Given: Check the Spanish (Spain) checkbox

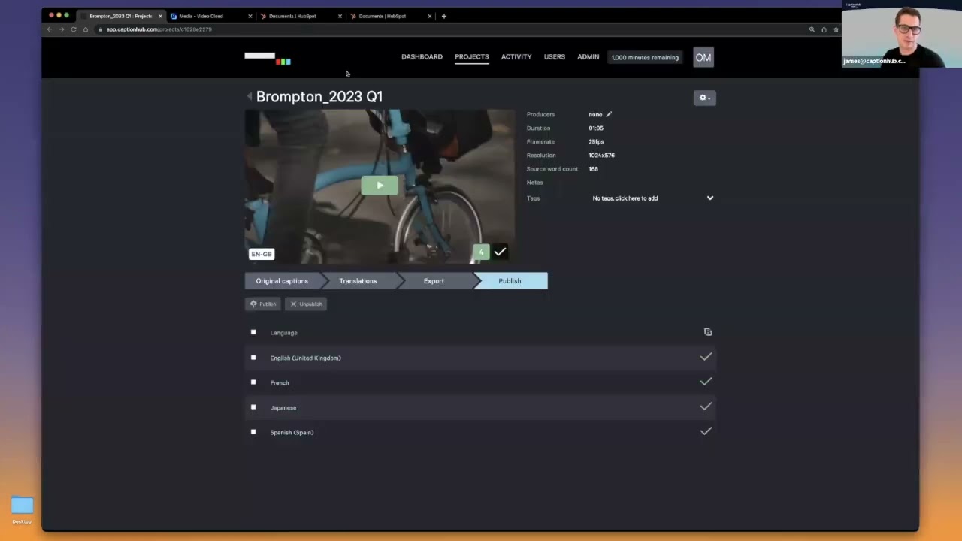Looking at the screenshot, I should pos(253,432).
